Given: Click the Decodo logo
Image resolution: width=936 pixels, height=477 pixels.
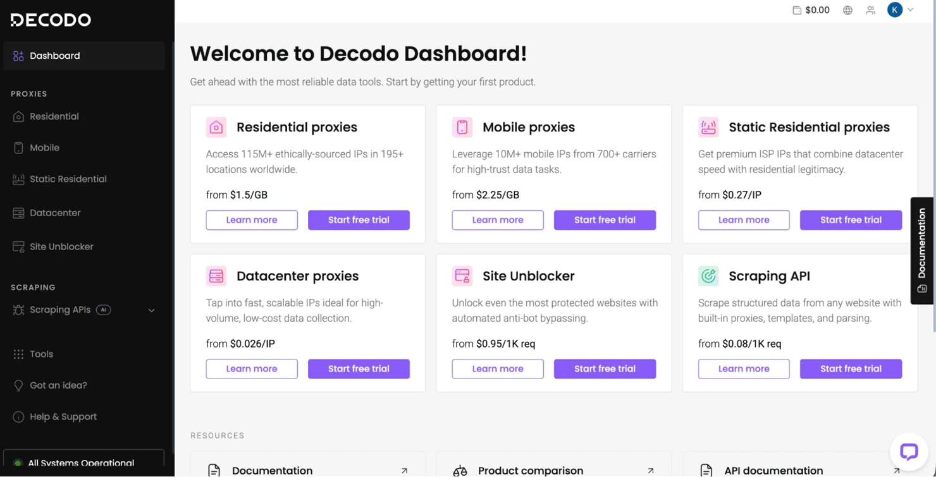Looking at the screenshot, I should click(51, 20).
